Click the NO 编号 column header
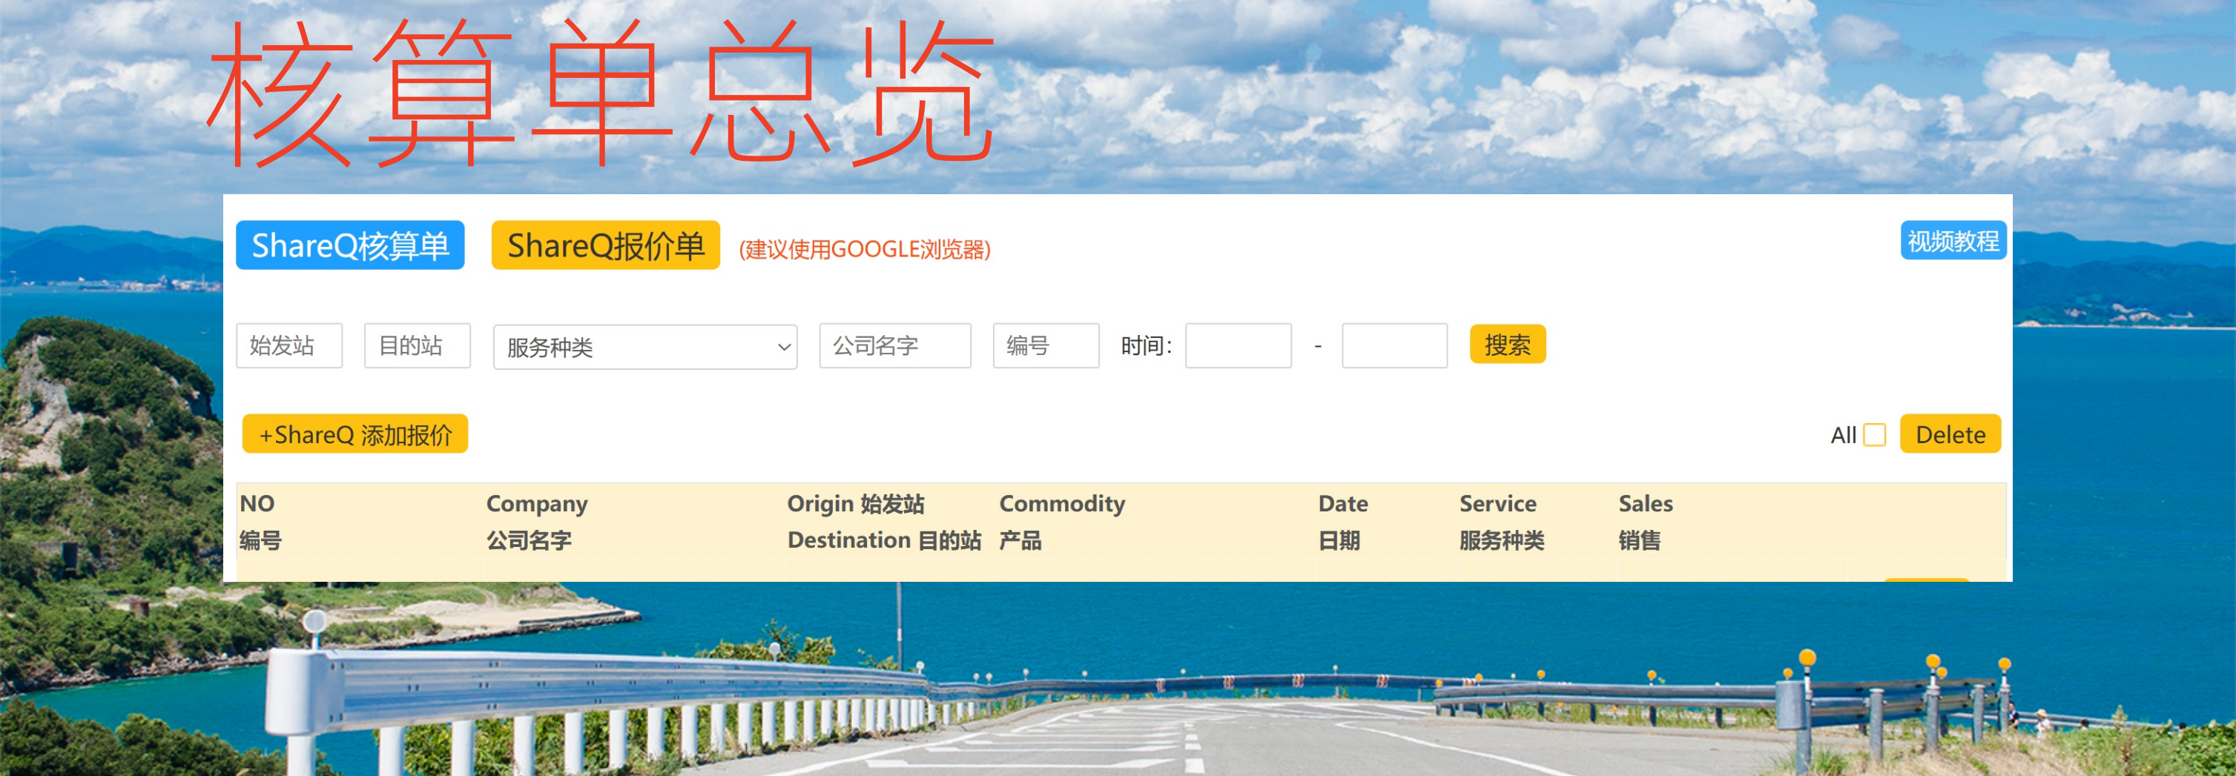 [x=260, y=521]
